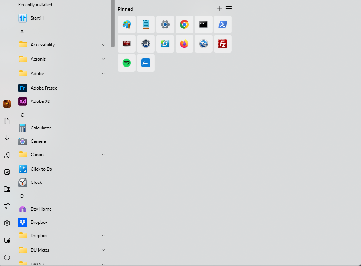The height and width of the screenshot is (266, 361).
Task: Expand the DU Meter folder chevron
Action: pyautogui.click(x=103, y=250)
